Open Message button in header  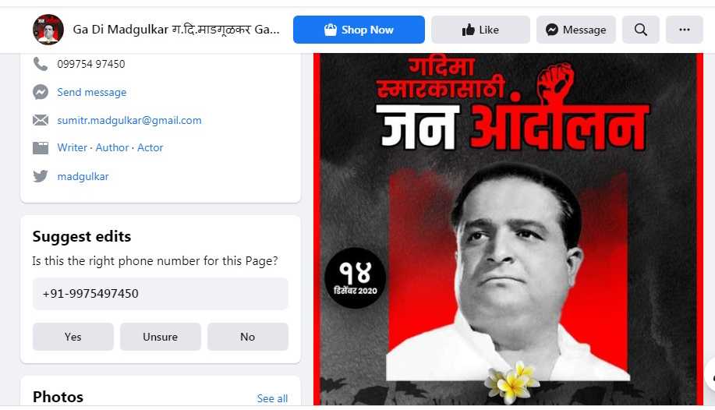coord(575,30)
